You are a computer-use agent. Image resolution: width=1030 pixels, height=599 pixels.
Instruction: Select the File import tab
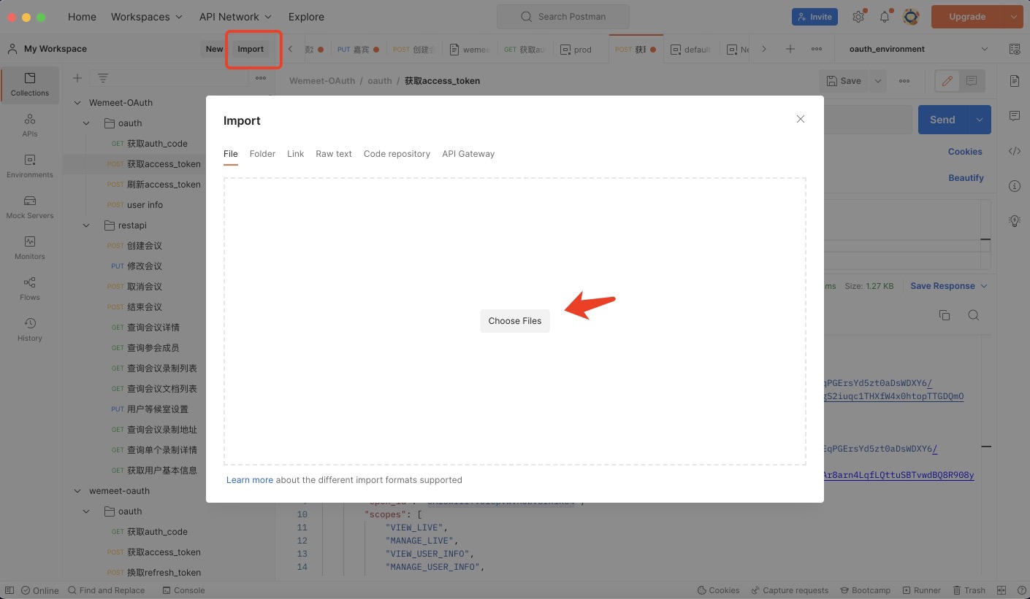click(231, 154)
